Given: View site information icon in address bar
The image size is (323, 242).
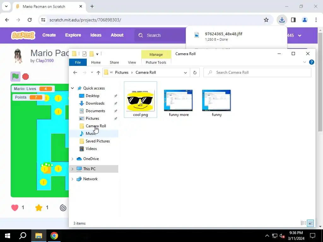Looking at the screenshot, I should (43, 20).
